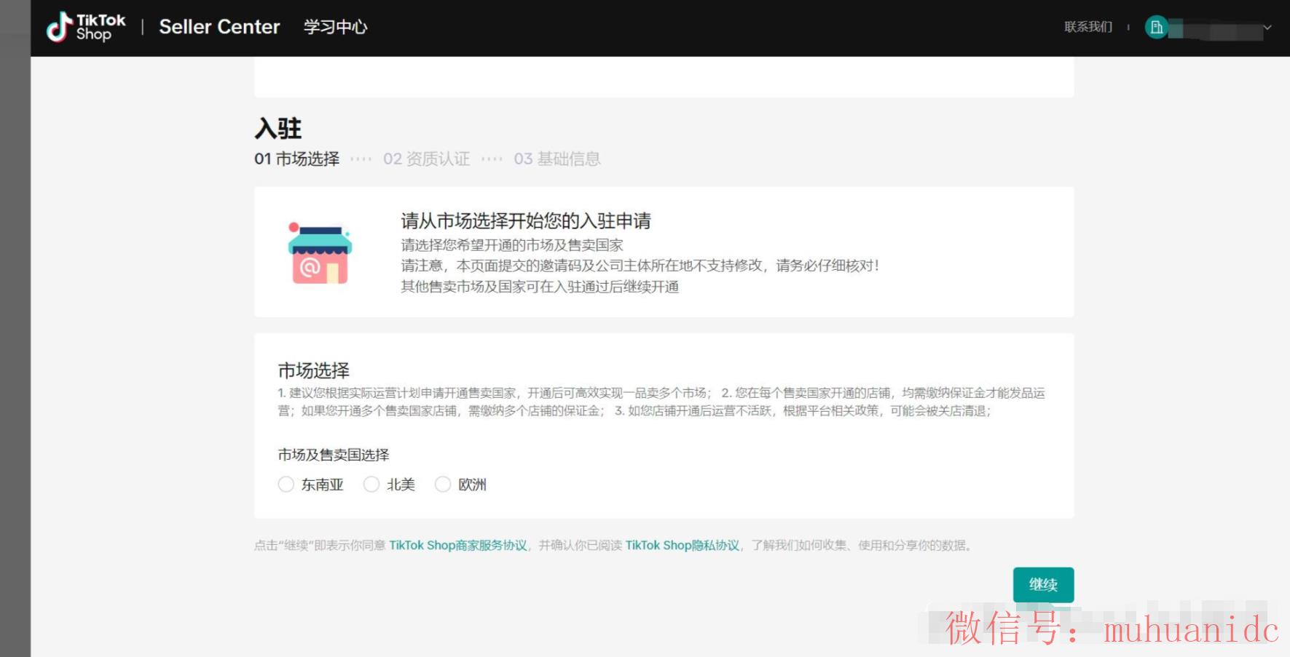Expand the account dropdown chevron
Screen dimensions: 1290x657
pyautogui.click(x=1267, y=28)
